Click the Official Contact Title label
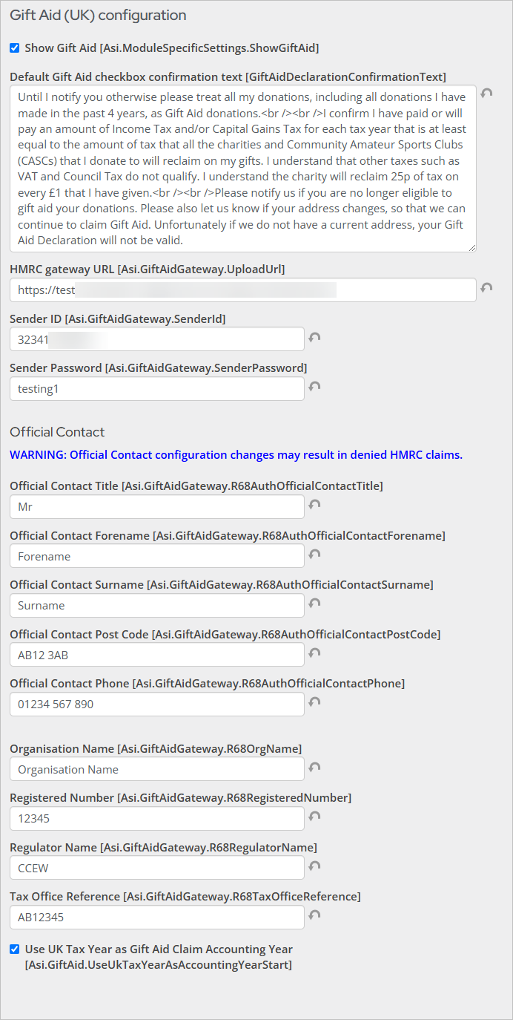 click(196, 486)
